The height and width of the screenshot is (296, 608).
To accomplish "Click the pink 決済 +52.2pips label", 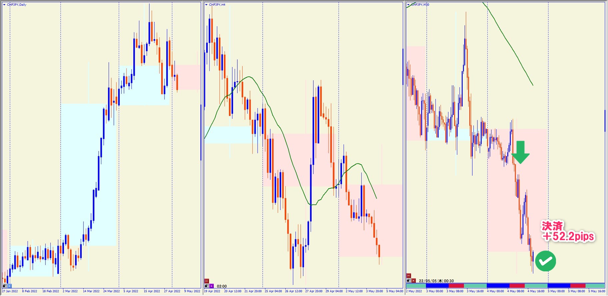I will pyautogui.click(x=568, y=231).
